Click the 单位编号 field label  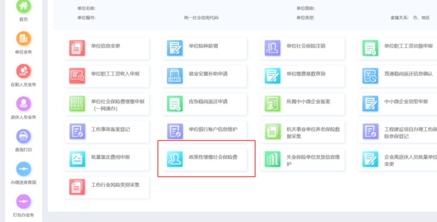tap(87, 18)
